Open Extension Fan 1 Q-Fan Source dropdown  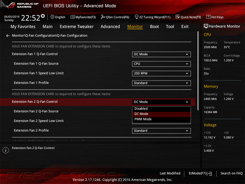(x=161, y=64)
